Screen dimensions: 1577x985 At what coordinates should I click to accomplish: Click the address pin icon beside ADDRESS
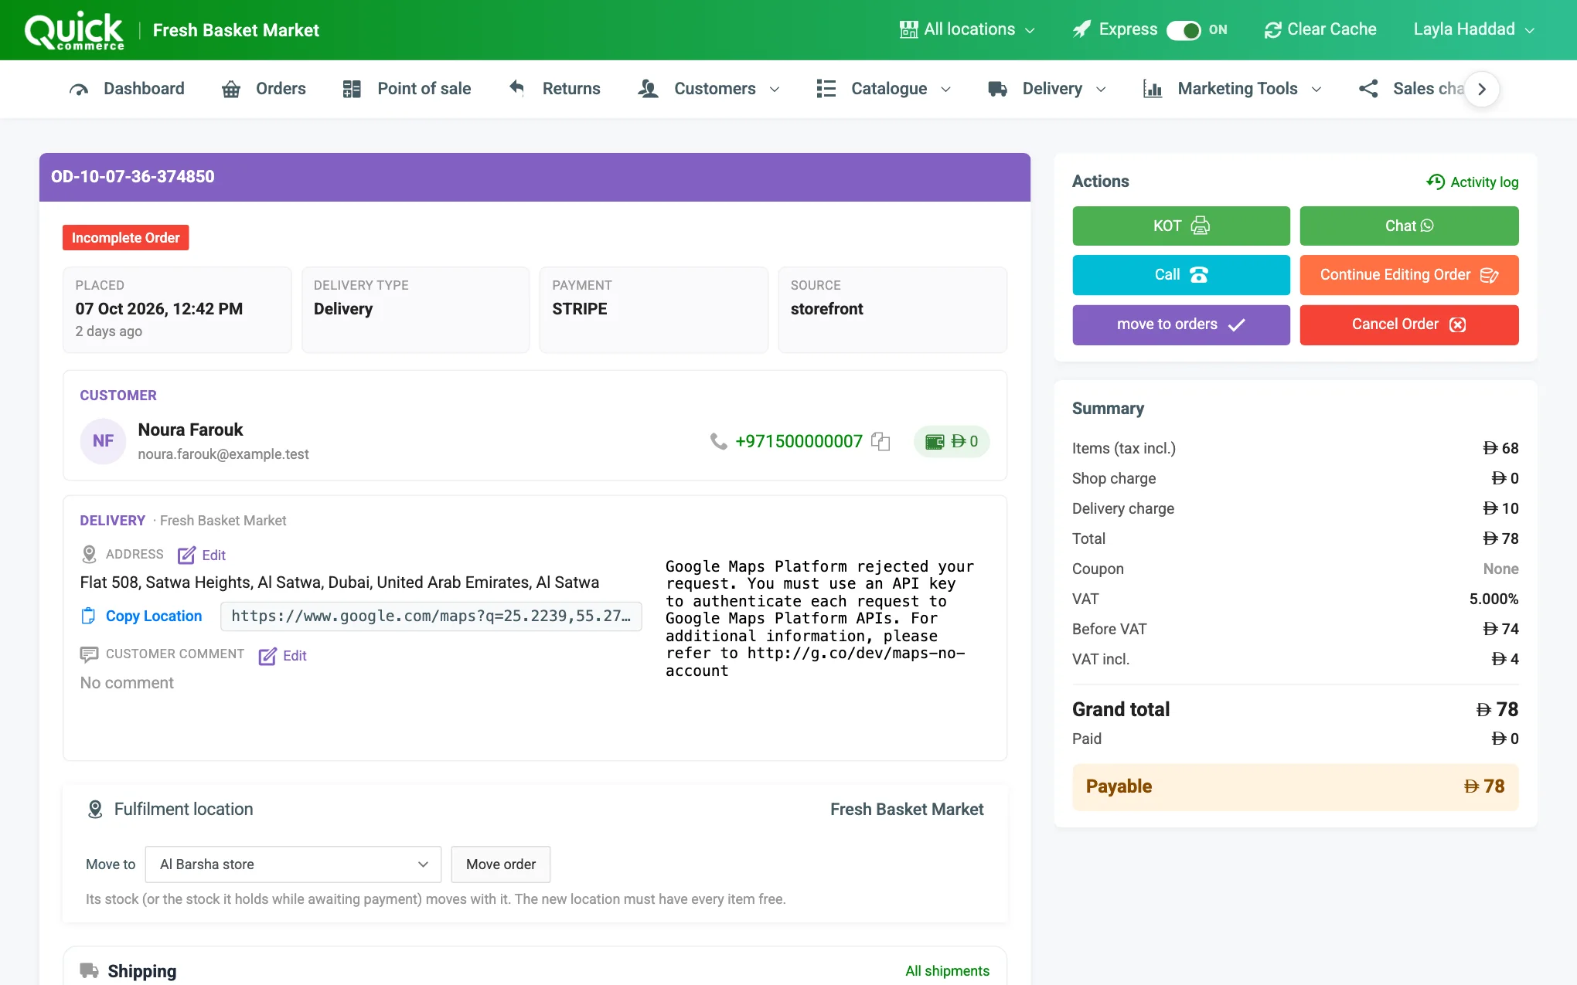point(89,555)
